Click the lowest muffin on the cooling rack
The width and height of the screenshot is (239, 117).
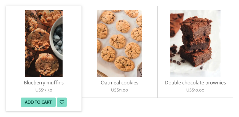47,64
